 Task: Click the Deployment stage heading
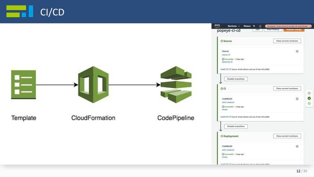click(x=231, y=136)
